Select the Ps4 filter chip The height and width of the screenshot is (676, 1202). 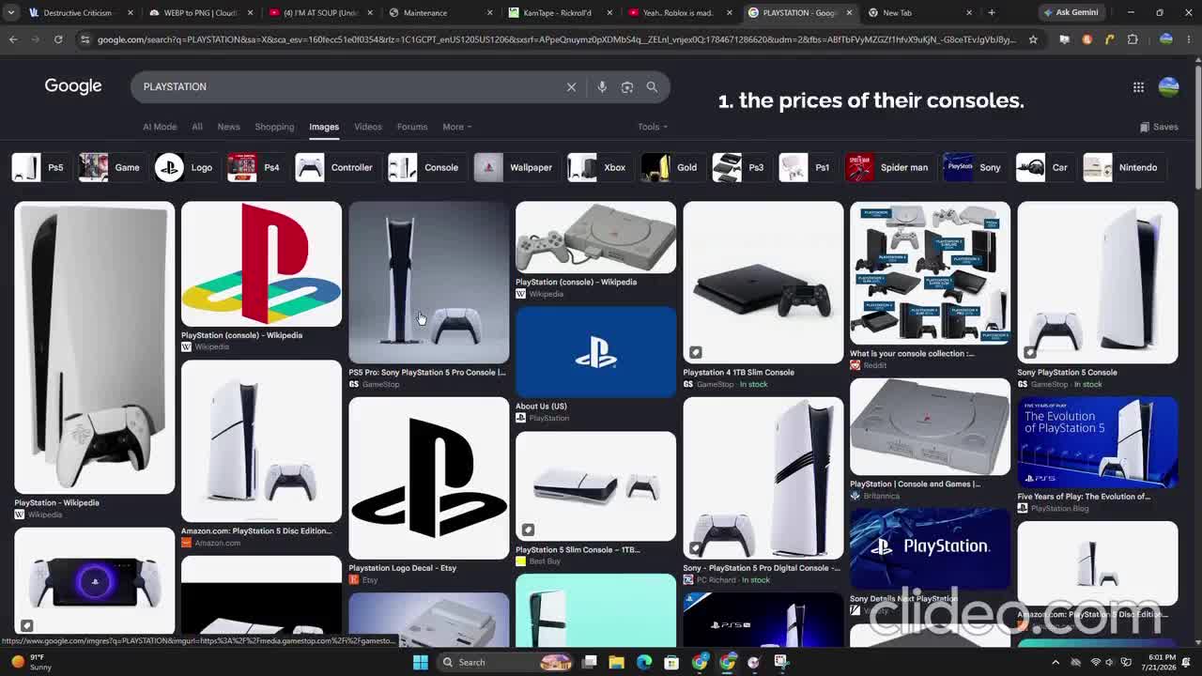[254, 167]
